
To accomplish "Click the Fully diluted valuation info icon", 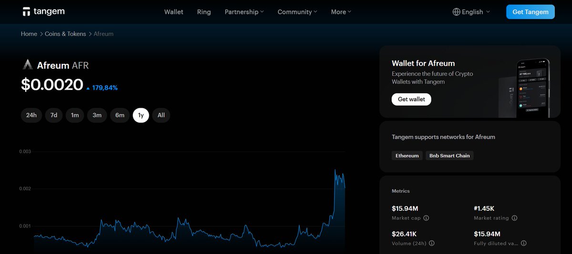I will point(523,243).
